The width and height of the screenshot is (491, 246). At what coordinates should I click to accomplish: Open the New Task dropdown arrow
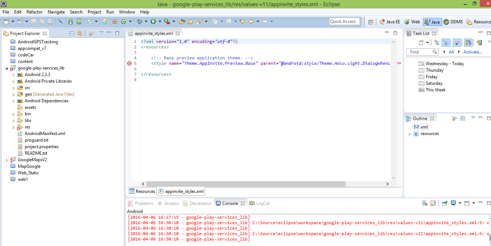tap(427, 43)
